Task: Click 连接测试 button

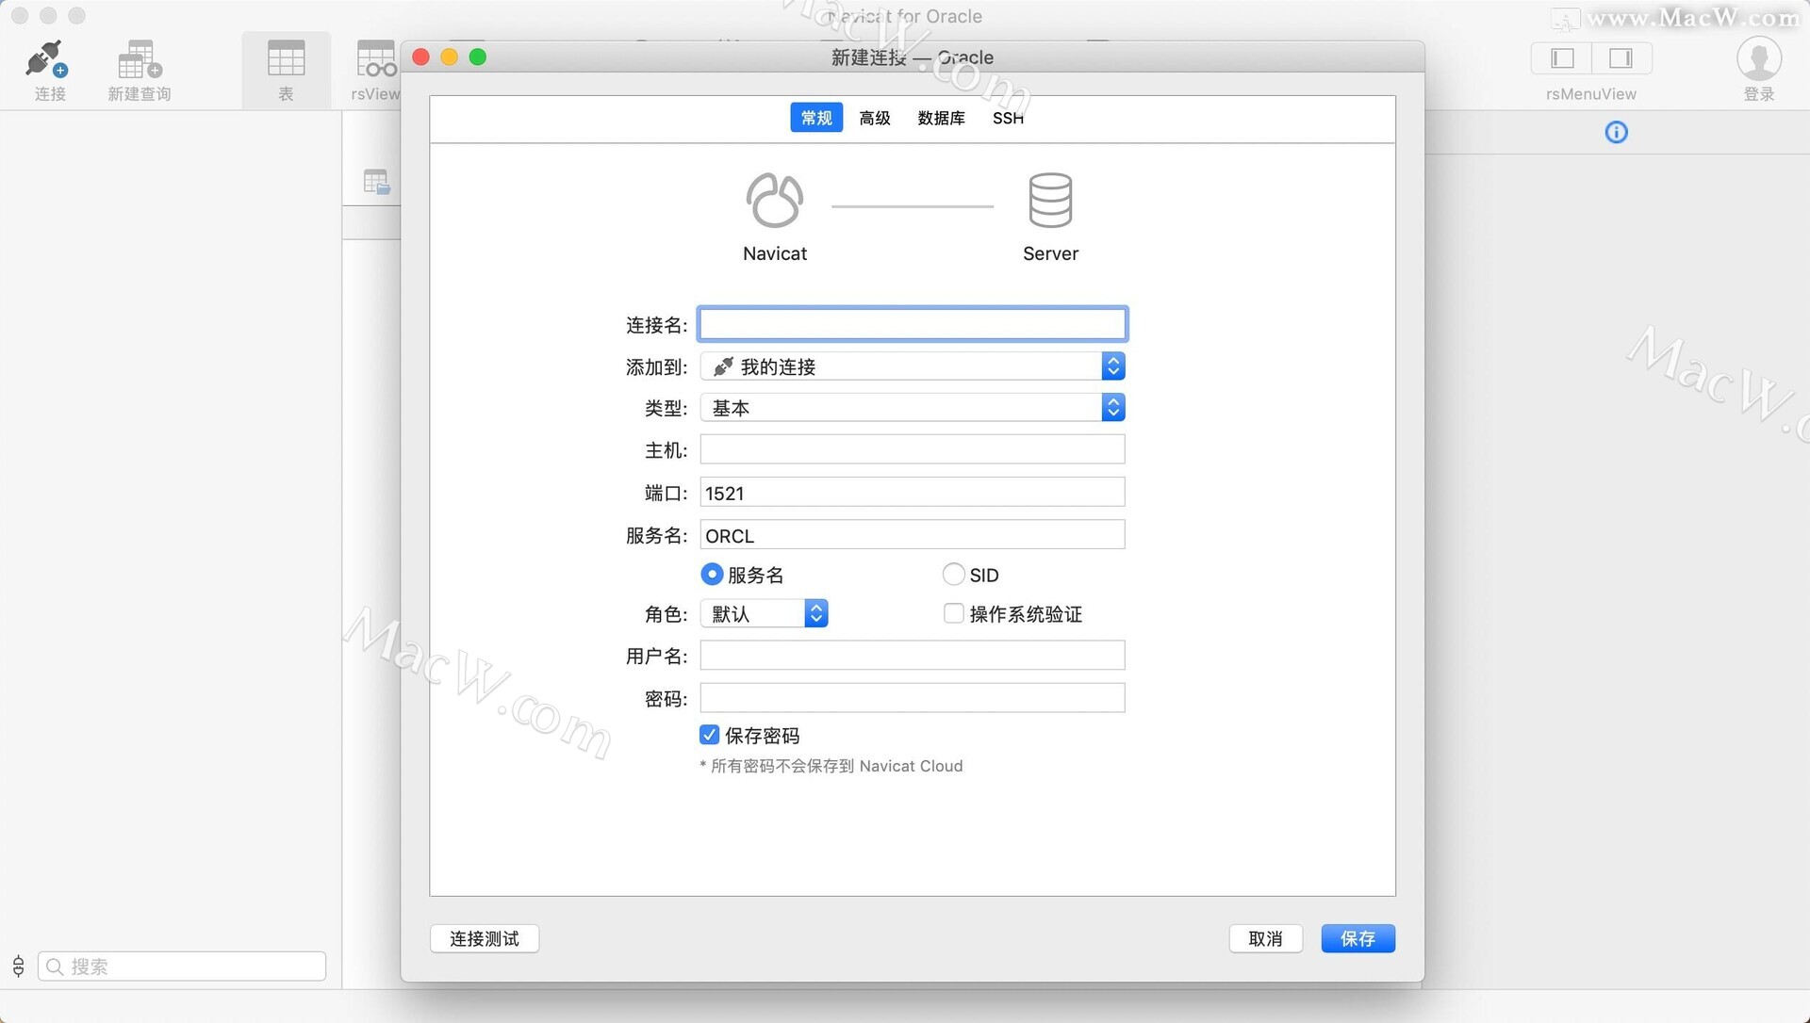Action: (x=485, y=938)
